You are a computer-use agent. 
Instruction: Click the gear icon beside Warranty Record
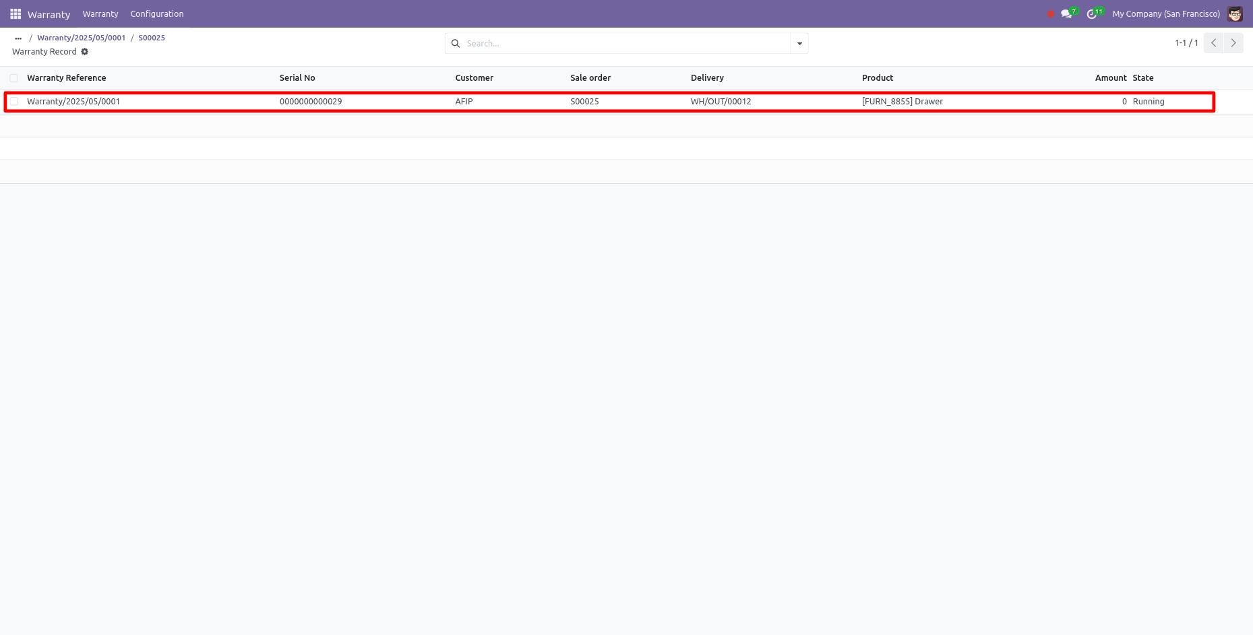tap(85, 52)
